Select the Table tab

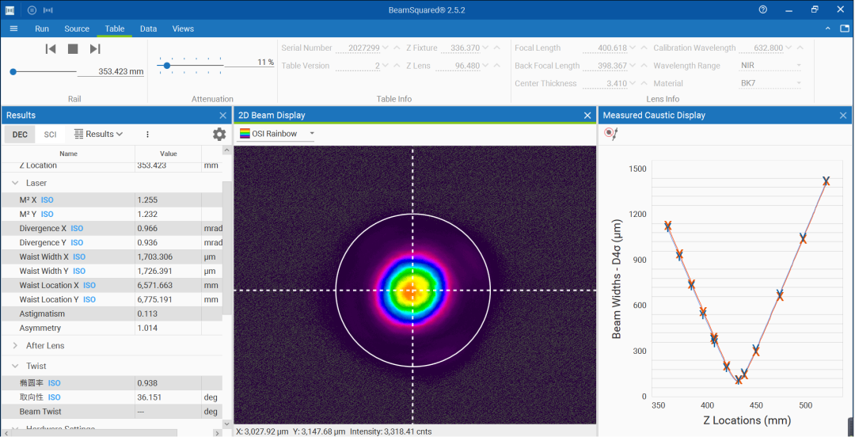click(x=115, y=29)
